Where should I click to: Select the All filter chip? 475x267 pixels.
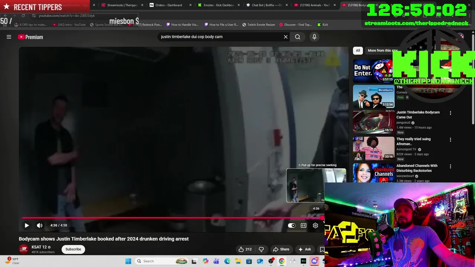click(x=358, y=50)
